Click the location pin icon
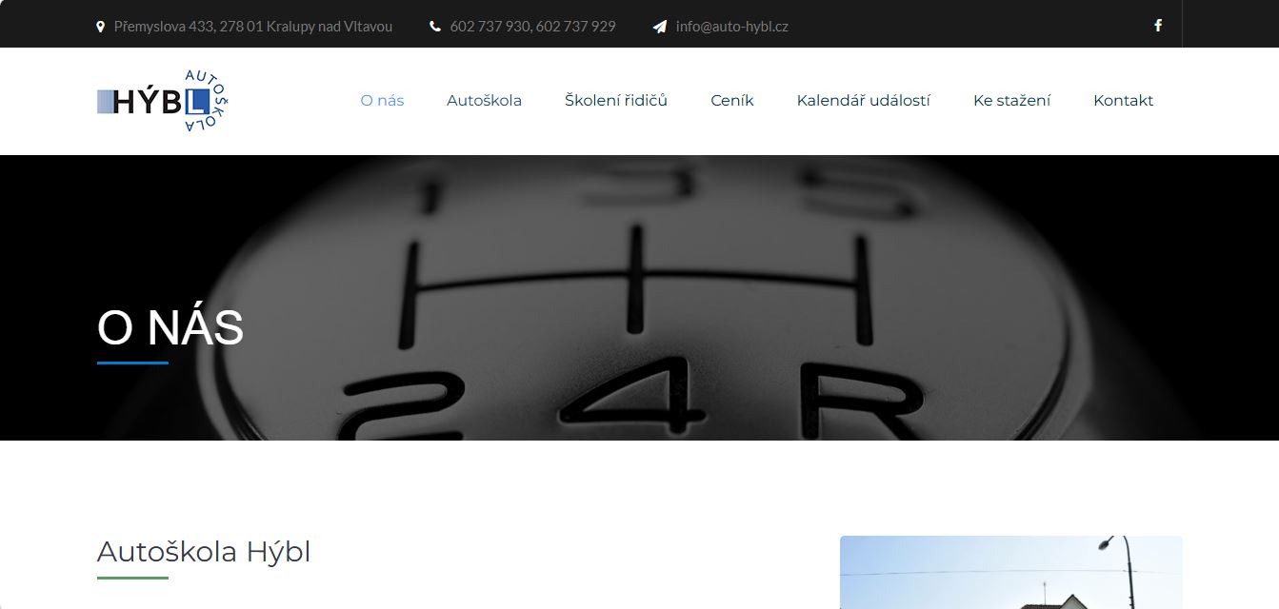This screenshot has width=1279, height=609. point(101,27)
